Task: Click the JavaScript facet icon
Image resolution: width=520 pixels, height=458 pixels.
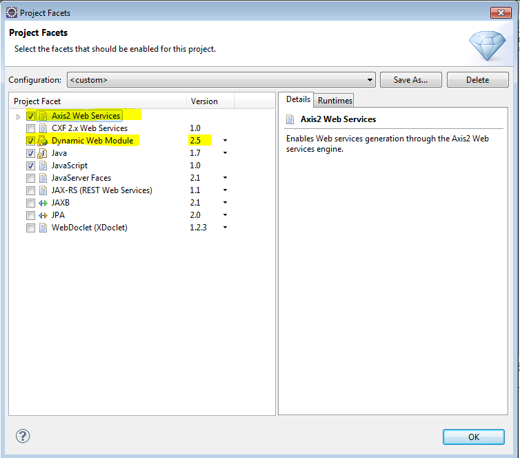Action: [x=43, y=166]
